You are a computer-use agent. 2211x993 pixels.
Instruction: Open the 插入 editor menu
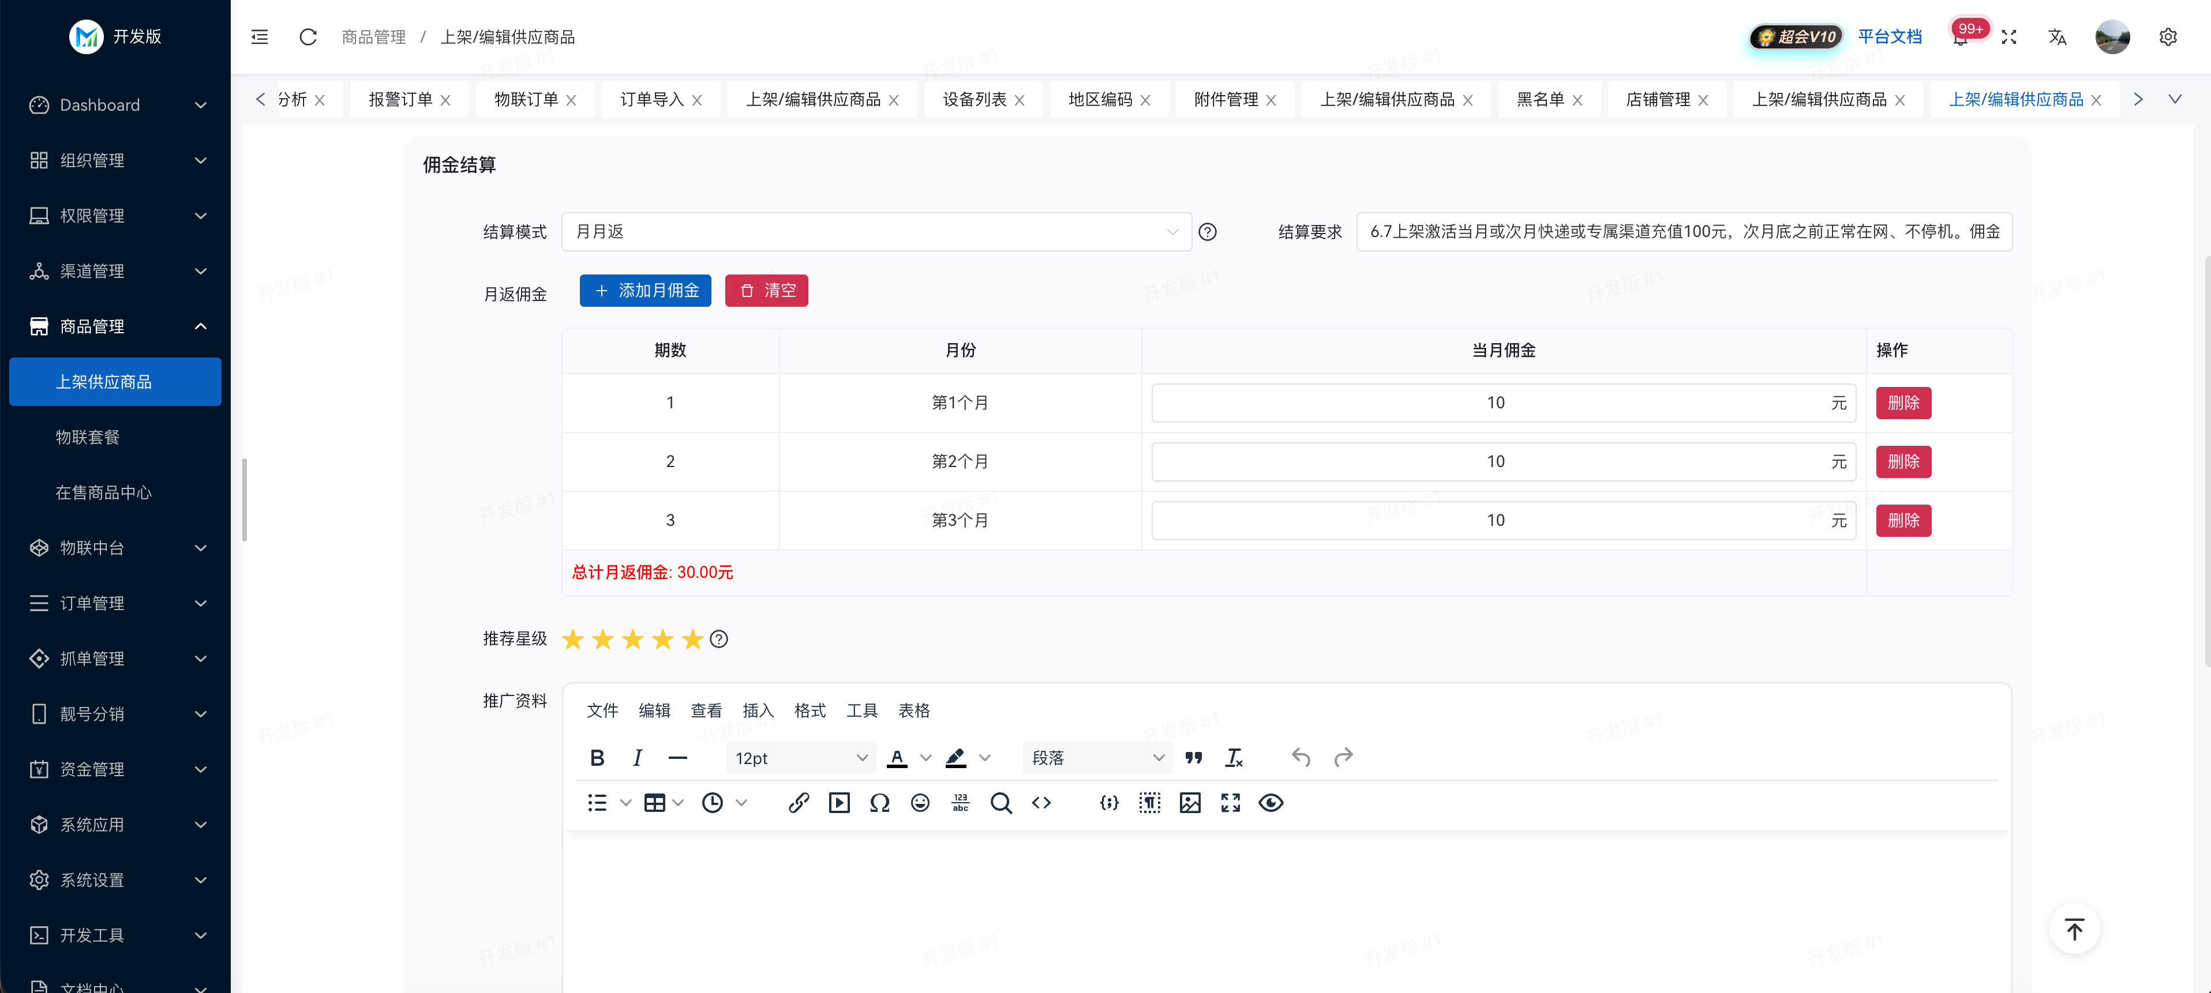pyautogui.click(x=758, y=710)
